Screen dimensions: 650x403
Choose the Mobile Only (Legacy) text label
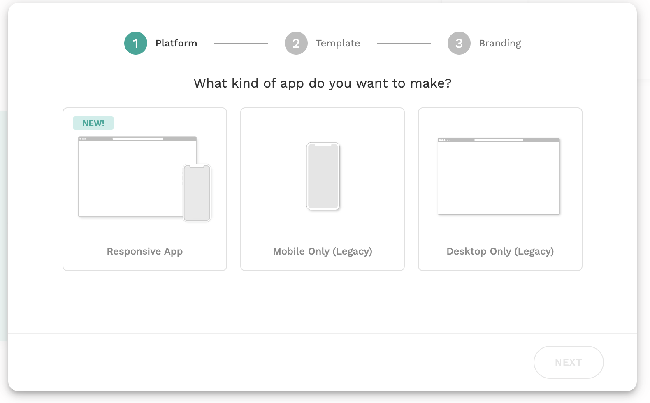(323, 251)
